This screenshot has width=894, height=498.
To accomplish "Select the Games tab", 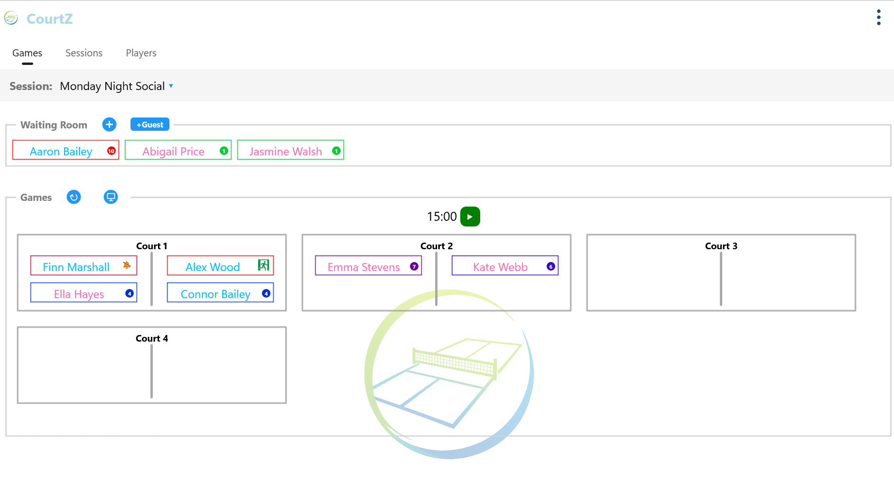I will [x=27, y=53].
